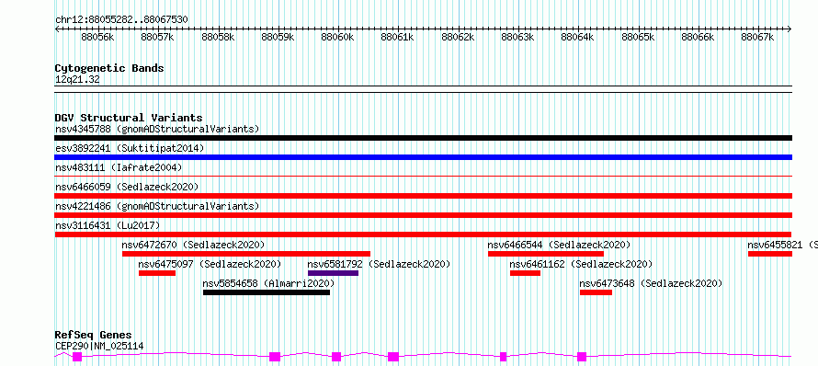Open the black nsv5854658 Almarri2020 bar
The image size is (818, 366).
coord(266,292)
